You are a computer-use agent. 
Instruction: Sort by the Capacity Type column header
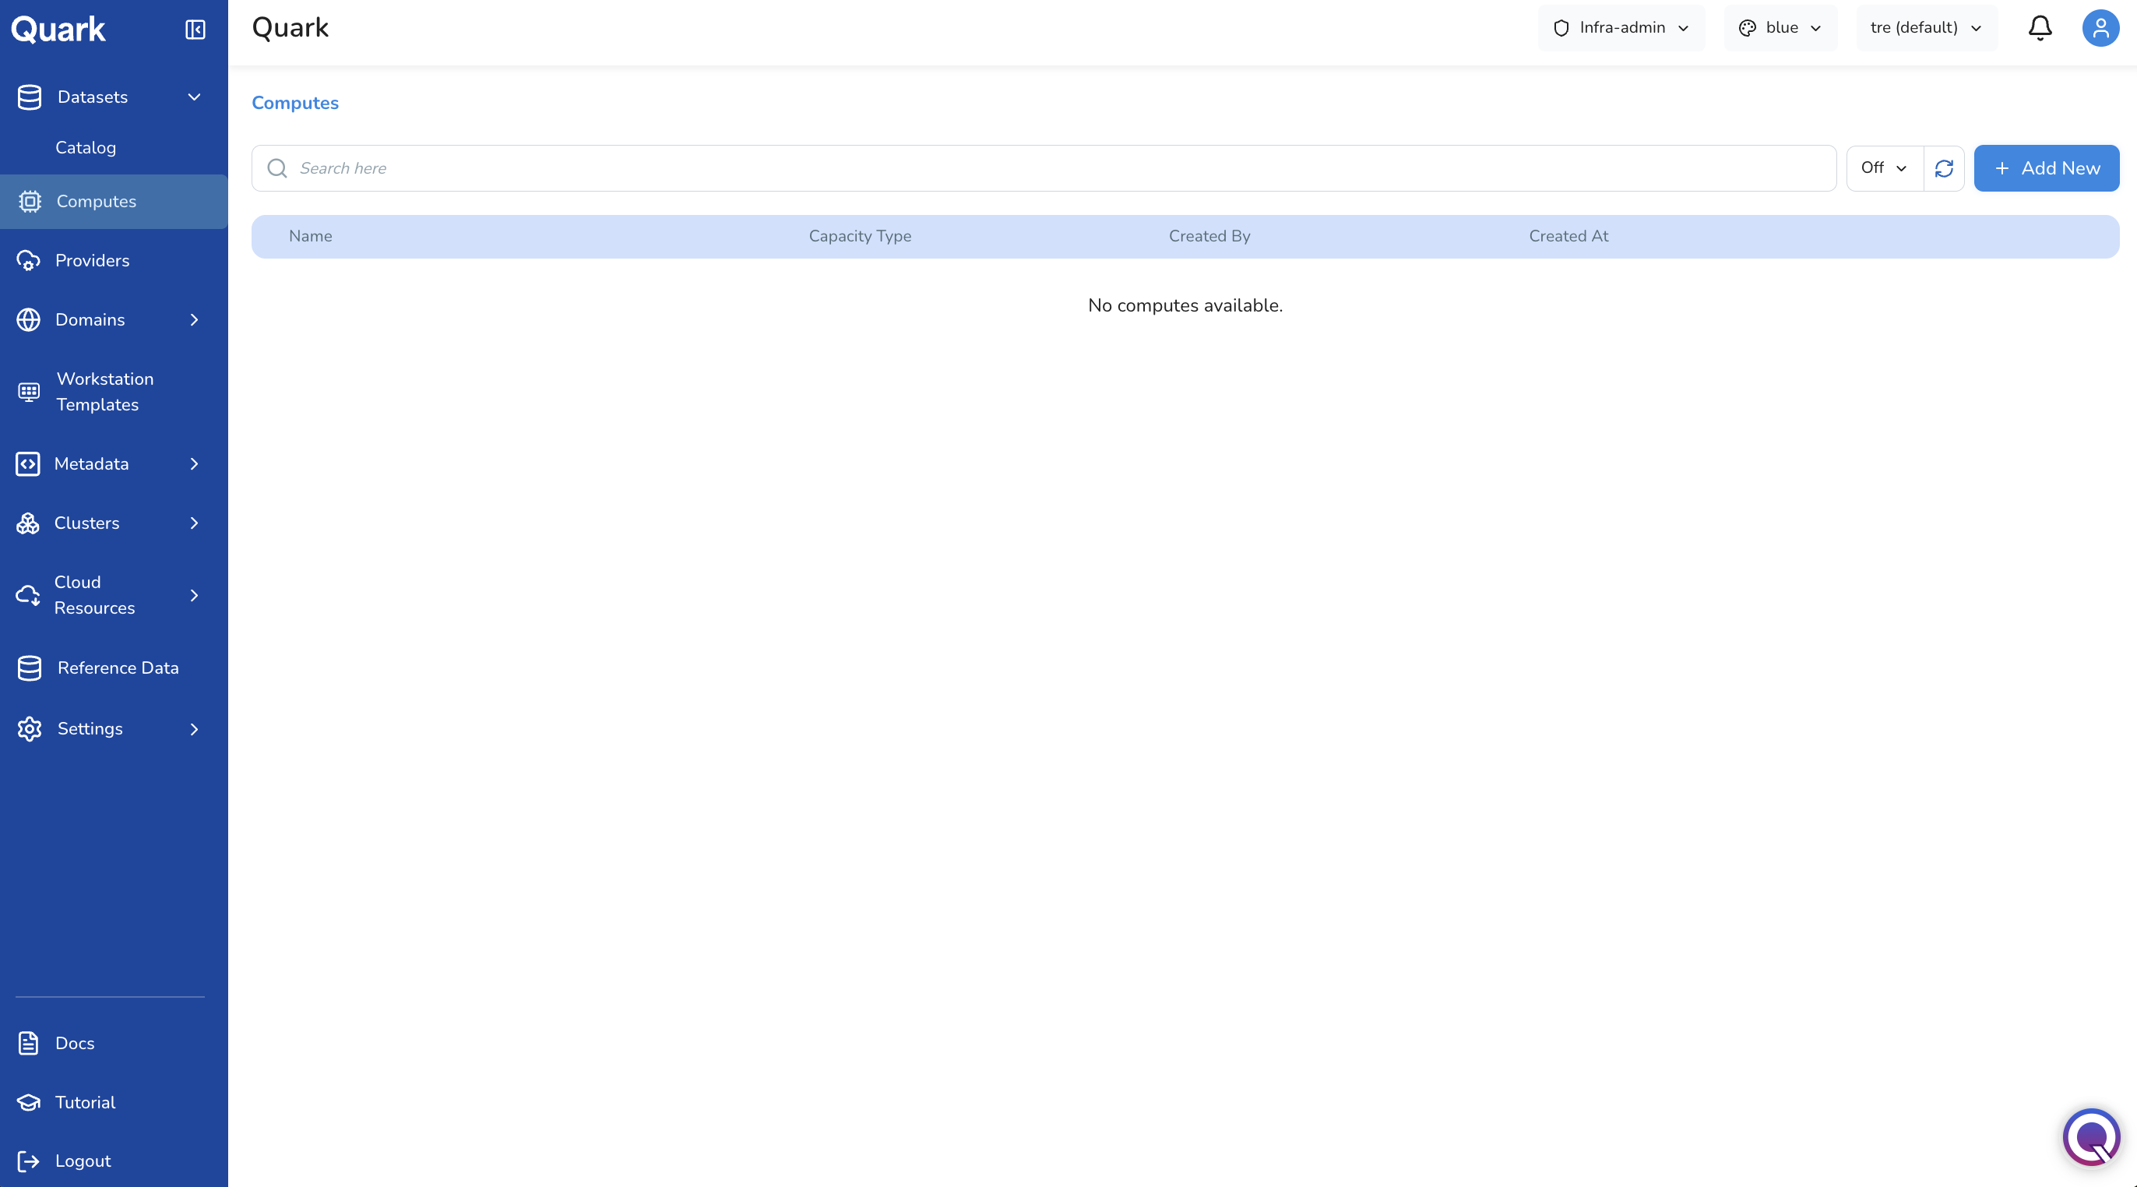[x=860, y=237]
